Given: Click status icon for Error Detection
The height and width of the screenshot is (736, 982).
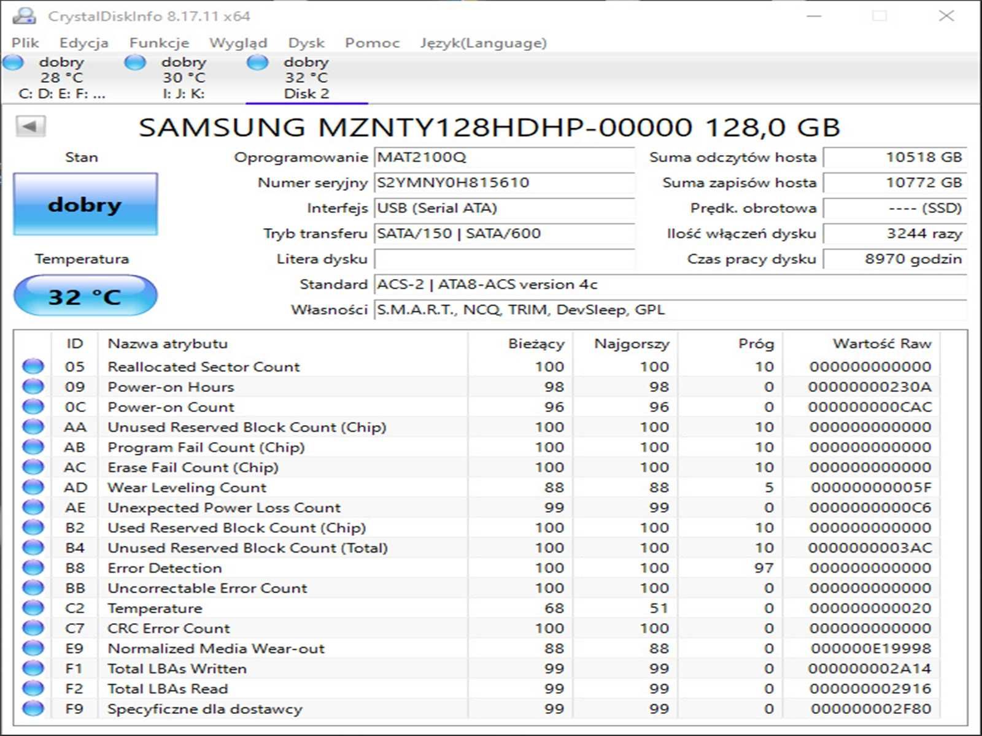Looking at the screenshot, I should [33, 568].
